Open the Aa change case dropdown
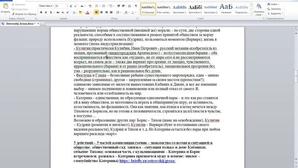The width and height of the screenshot is (298, 168). 82,6
